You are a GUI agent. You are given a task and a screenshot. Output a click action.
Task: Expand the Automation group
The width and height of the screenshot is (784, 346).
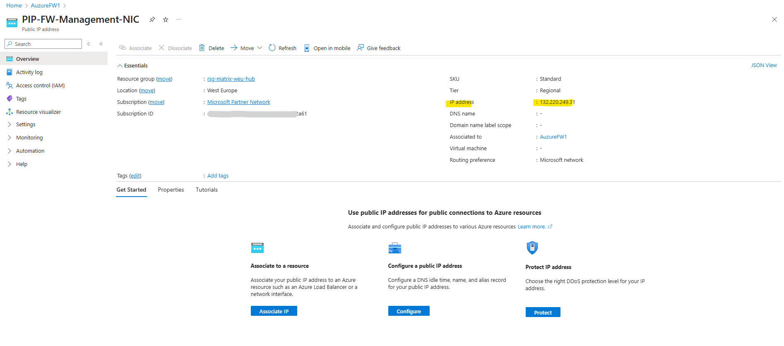pyautogui.click(x=30, y=151)
